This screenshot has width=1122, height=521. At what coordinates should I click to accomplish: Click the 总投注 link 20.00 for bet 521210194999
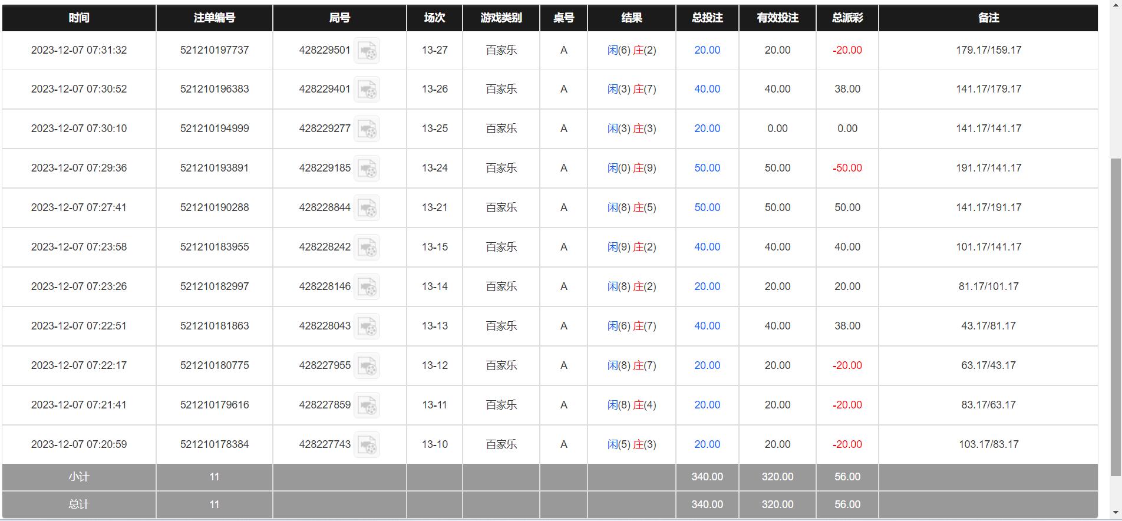click(x=707, y=128)
